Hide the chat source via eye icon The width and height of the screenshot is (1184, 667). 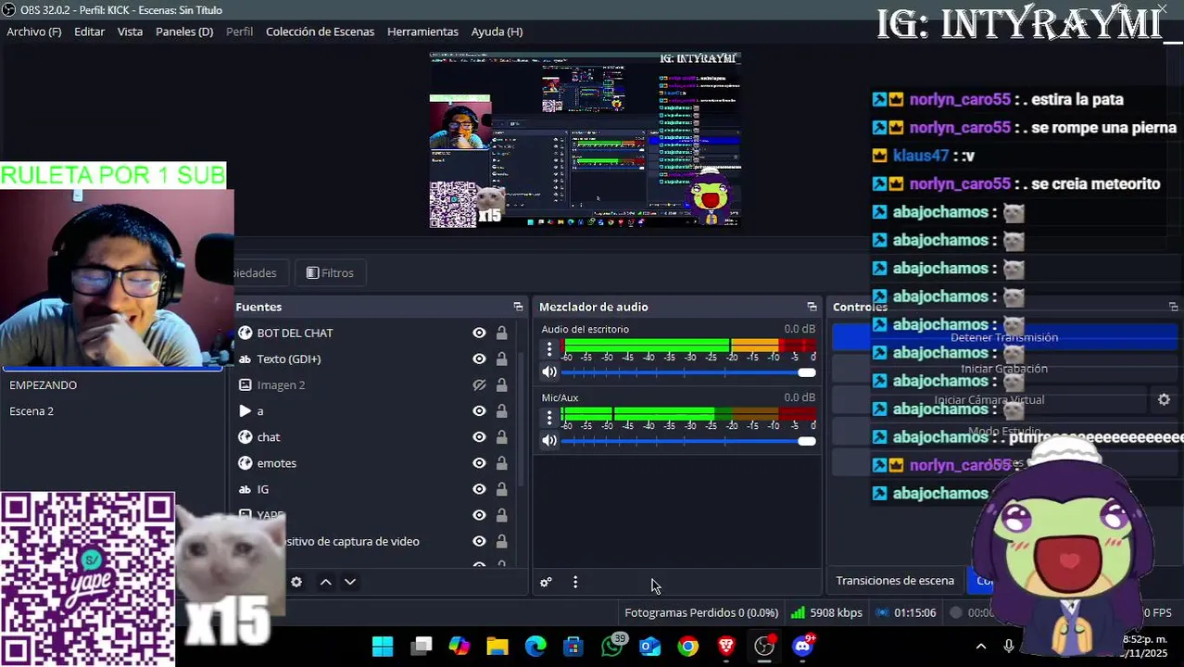pyautogui.click(x=479, y=436)
